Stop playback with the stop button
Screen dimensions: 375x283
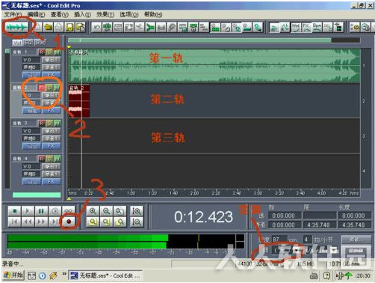14,211
